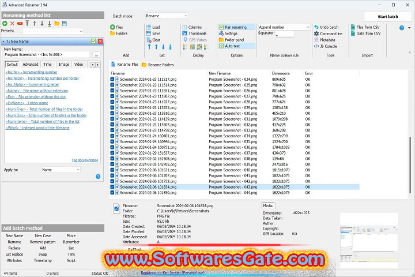Click the green add method icon

coord(5,24)
